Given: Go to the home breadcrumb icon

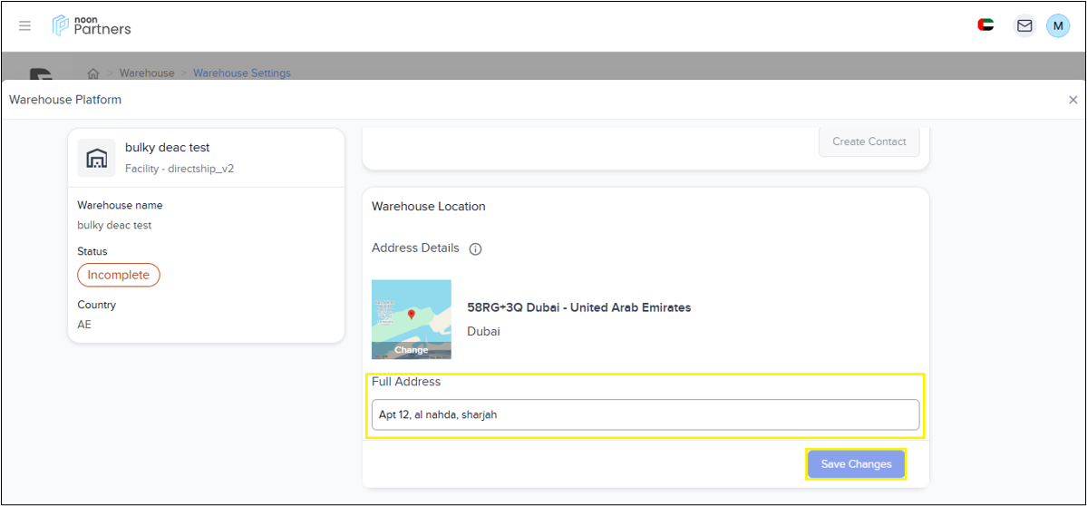Looking at the screenshot, I should pyautogui.click(x=92, y=73).
